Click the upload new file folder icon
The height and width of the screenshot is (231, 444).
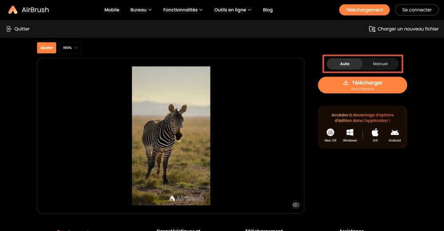372,29
